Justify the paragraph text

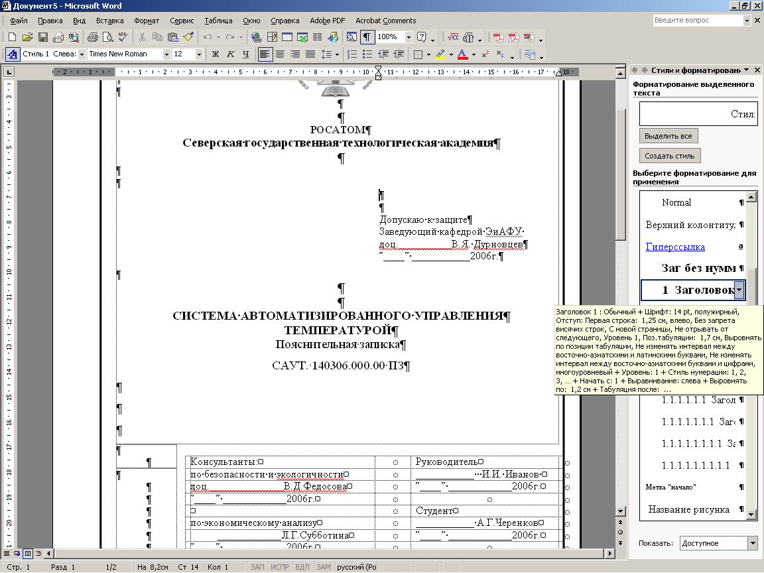(310, 54)
